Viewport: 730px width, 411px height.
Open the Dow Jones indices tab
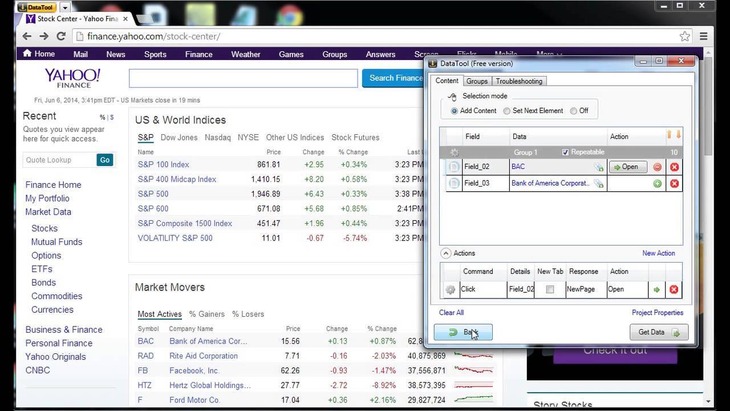(179, 138)
